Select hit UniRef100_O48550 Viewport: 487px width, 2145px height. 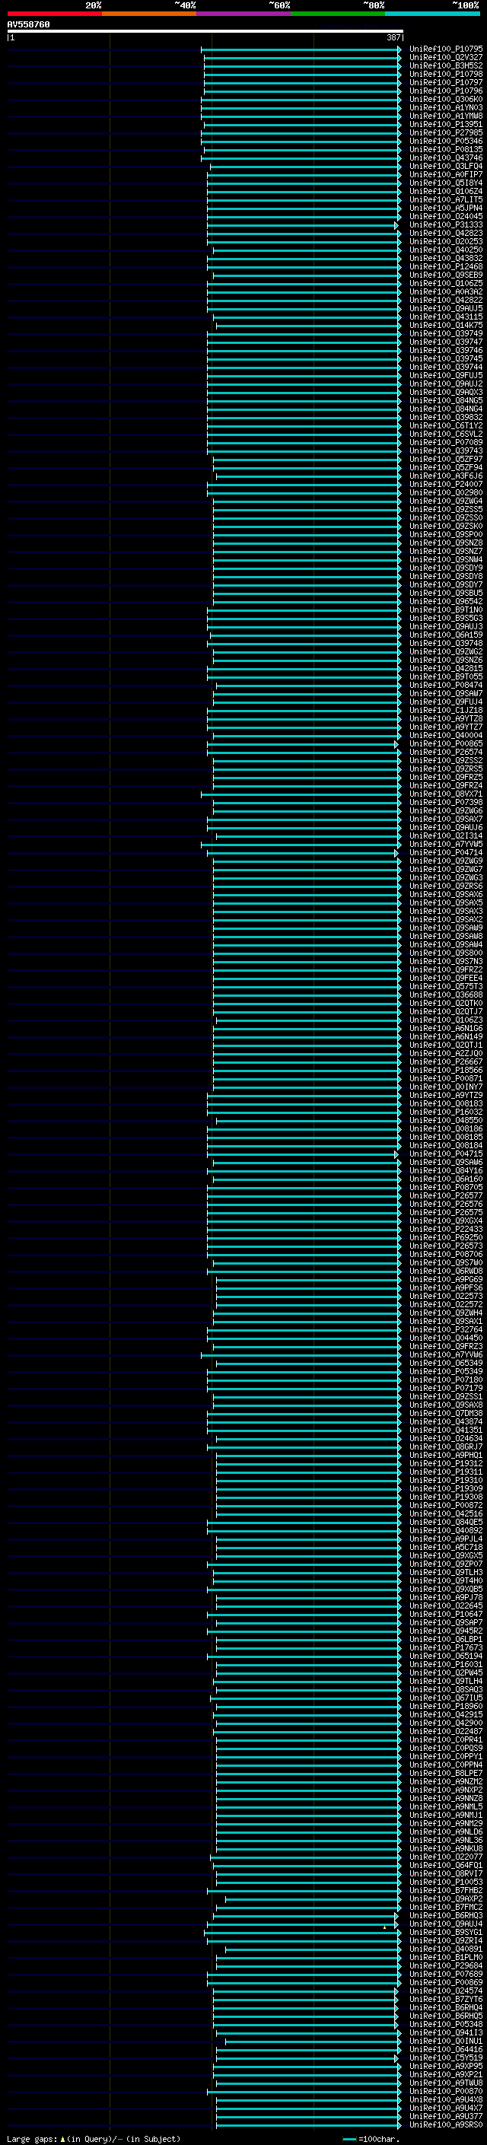click(x=446, y=1121)
